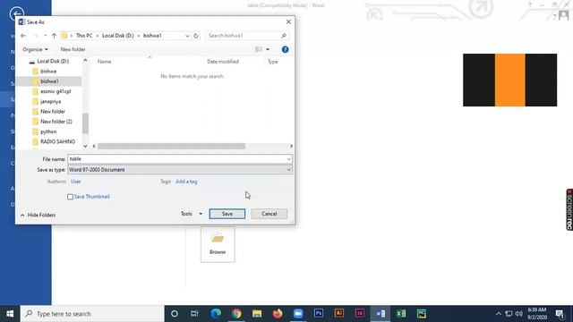
Task: Go back in Save As dialog navigation
Action: [x=23, y=36]
